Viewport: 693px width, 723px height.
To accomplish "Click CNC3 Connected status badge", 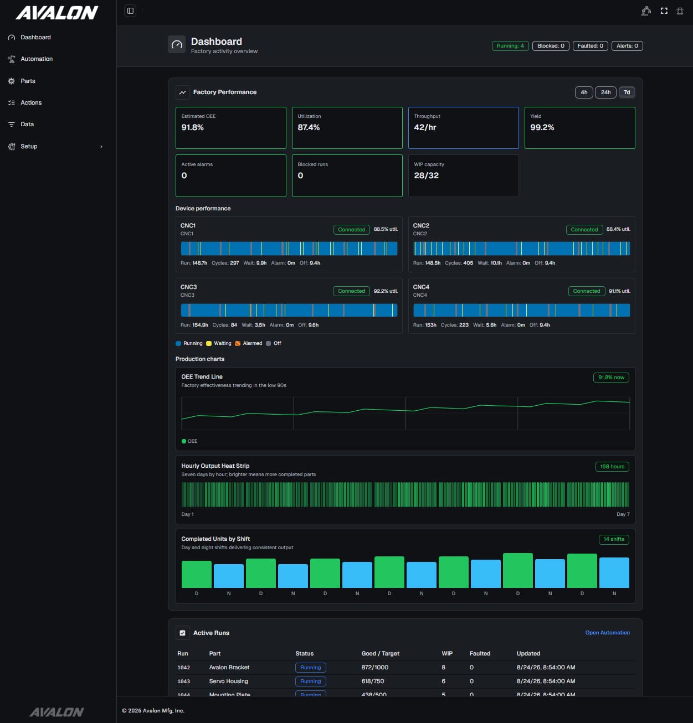I will pyautogui.click(x=352, y=291).
